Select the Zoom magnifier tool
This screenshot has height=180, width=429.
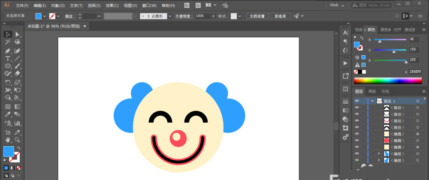click(x=18, y=140)
